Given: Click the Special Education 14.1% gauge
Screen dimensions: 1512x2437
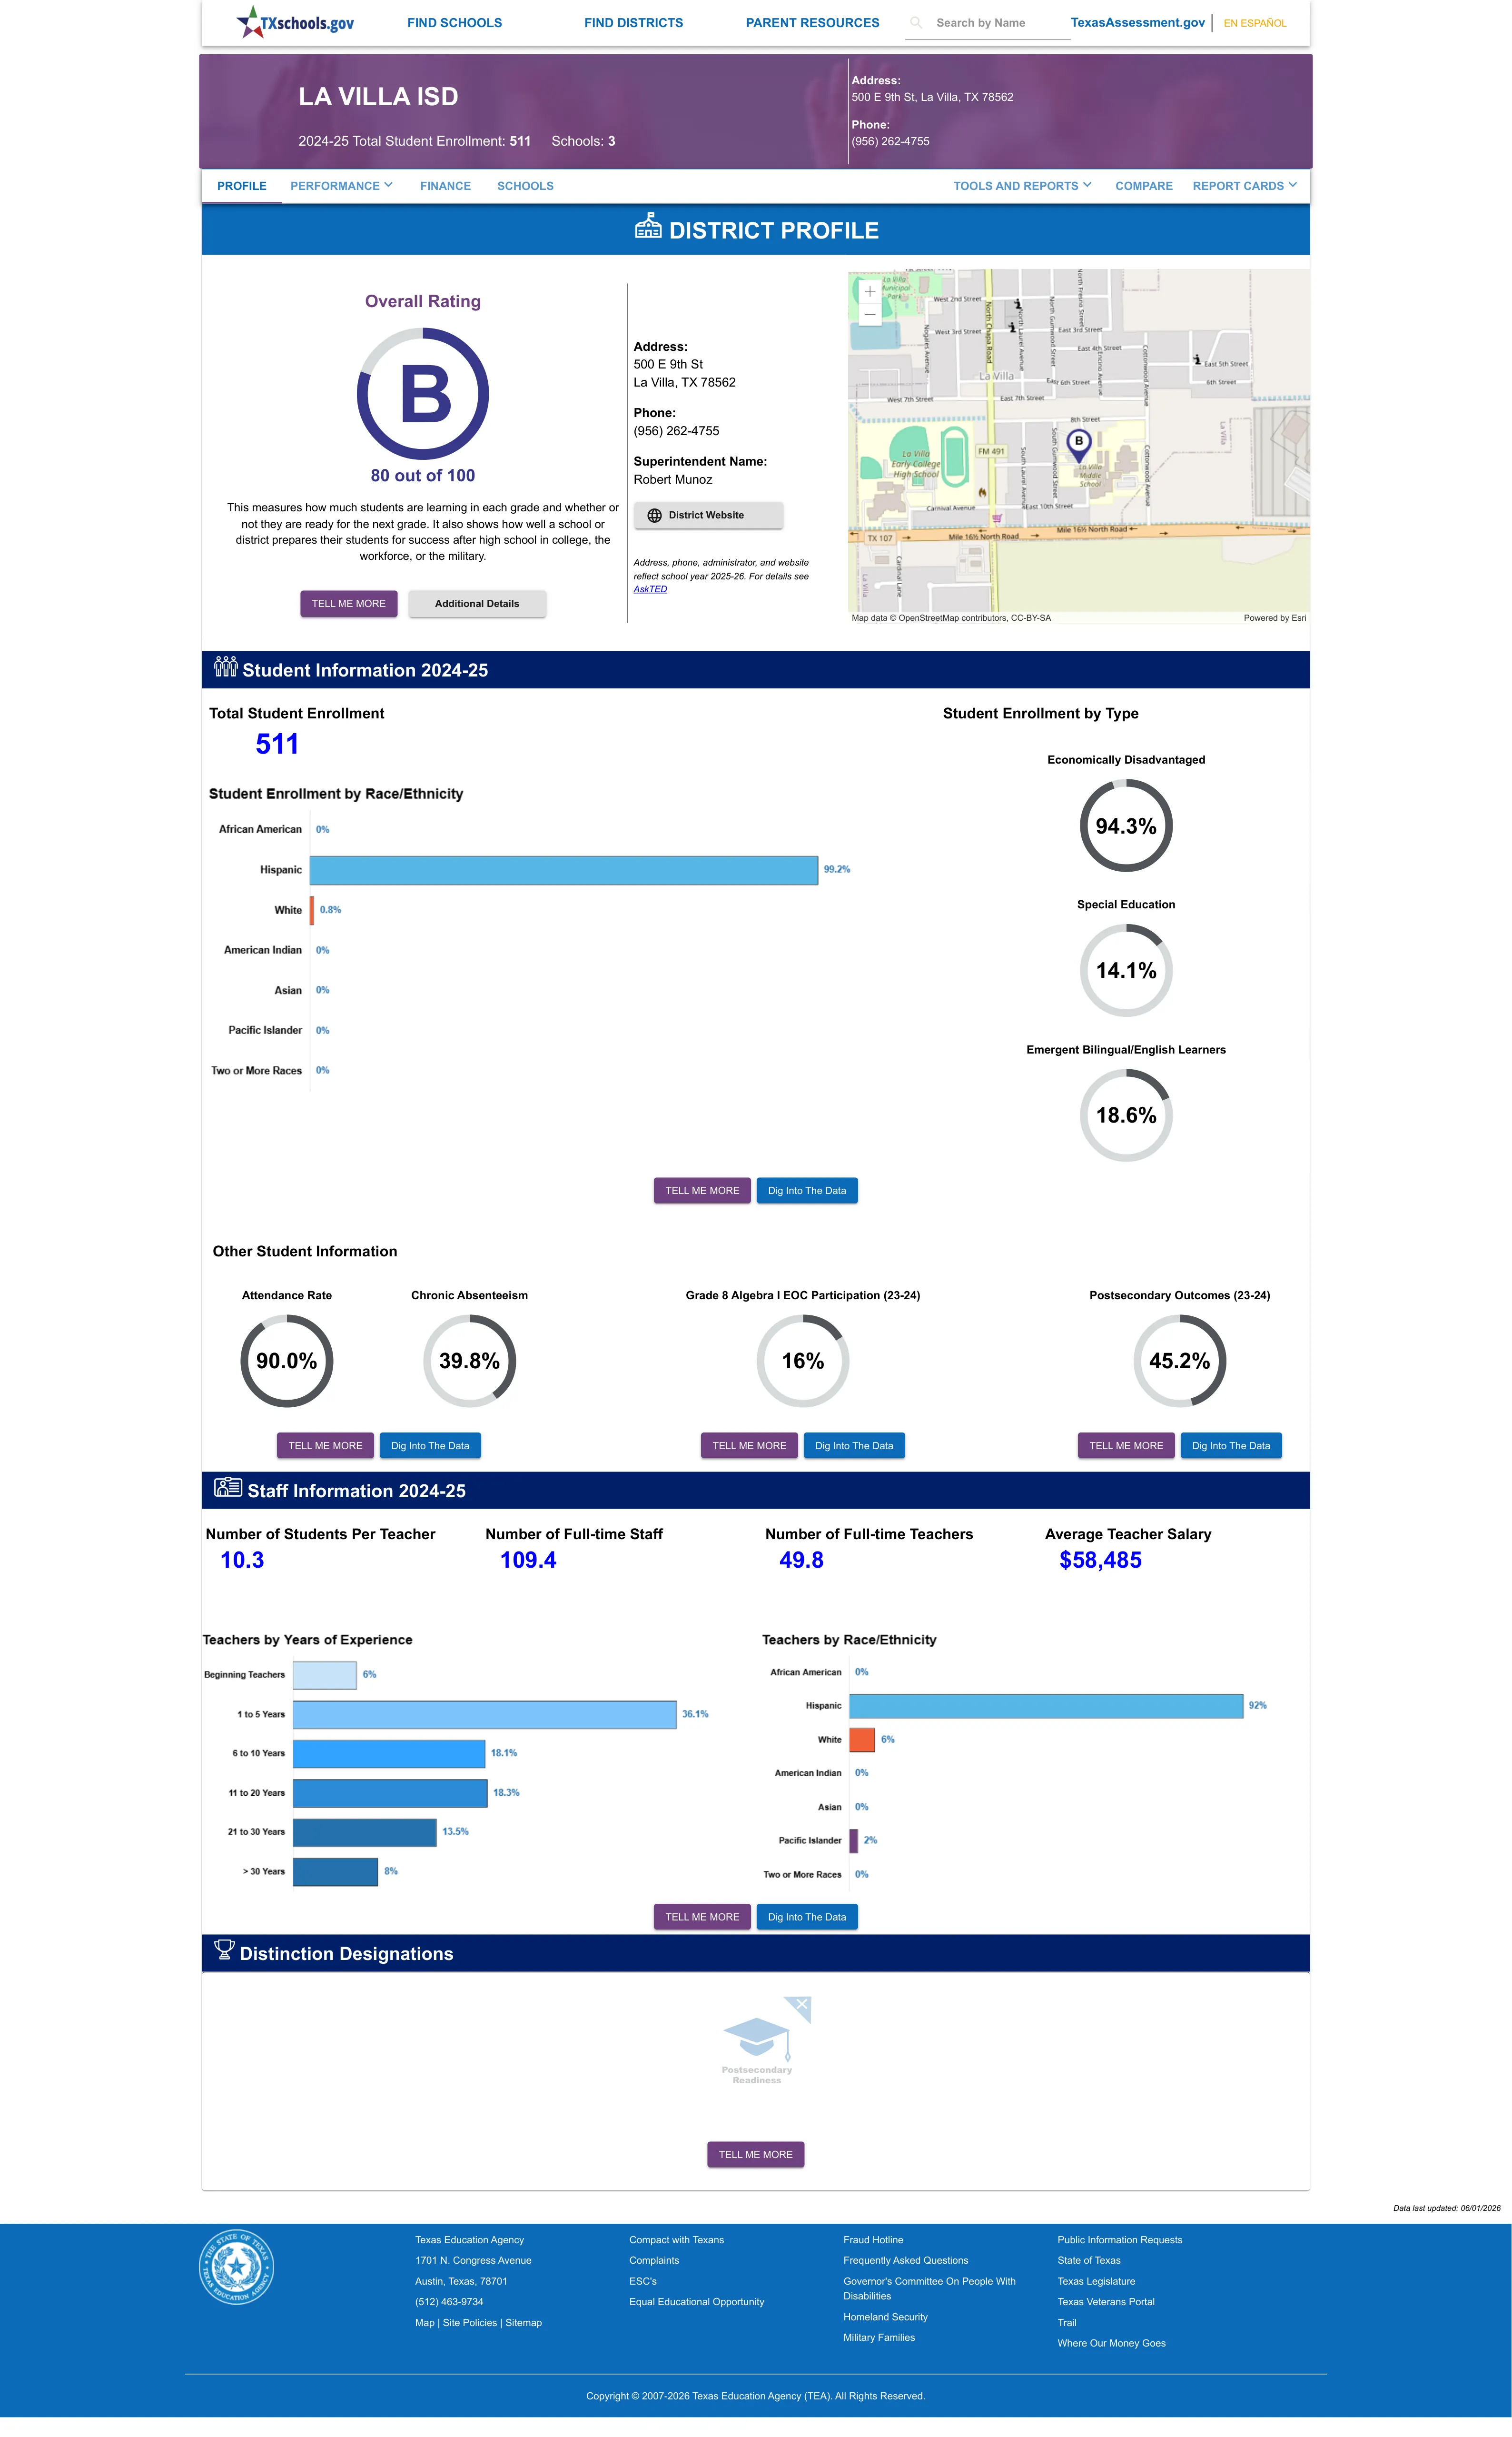Looking at the screenshot, I should pyautogui.click(x=1126, y=971).
